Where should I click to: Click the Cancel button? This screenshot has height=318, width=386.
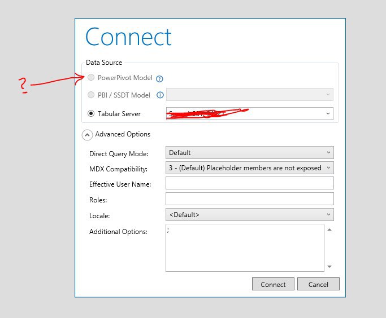(x=318, y=284)
